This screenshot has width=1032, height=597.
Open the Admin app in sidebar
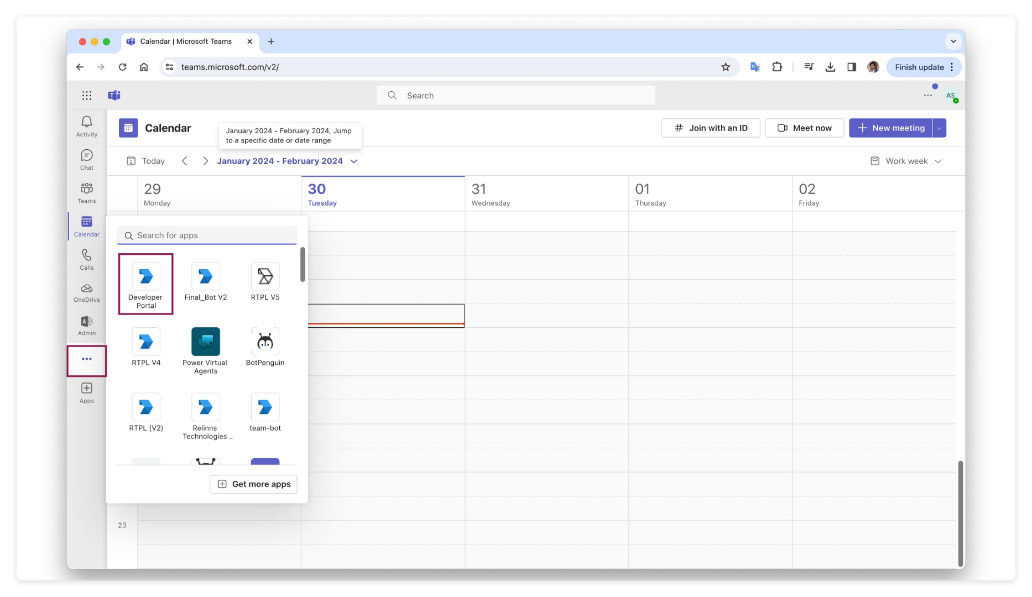(86, 326)
